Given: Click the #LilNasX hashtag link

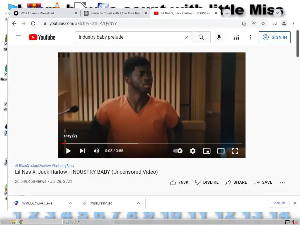Looking at the screenshot, I should [22, 166].
